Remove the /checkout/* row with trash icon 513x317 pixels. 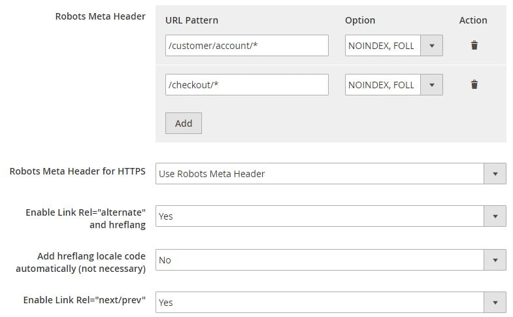(x=474, y=84)
